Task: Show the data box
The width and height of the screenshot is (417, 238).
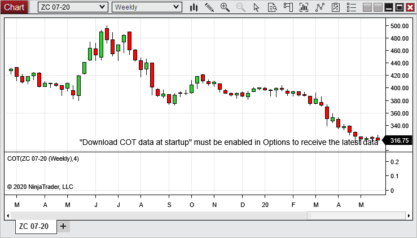Action: coord(273,7)
